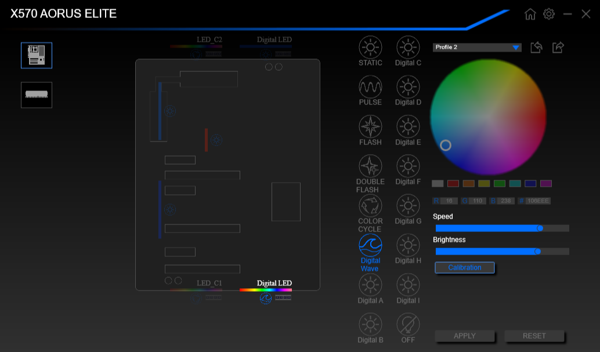This screenshot has height=352, width=600.
Task: Pick the Digital D effect
Action: [408, 90]
